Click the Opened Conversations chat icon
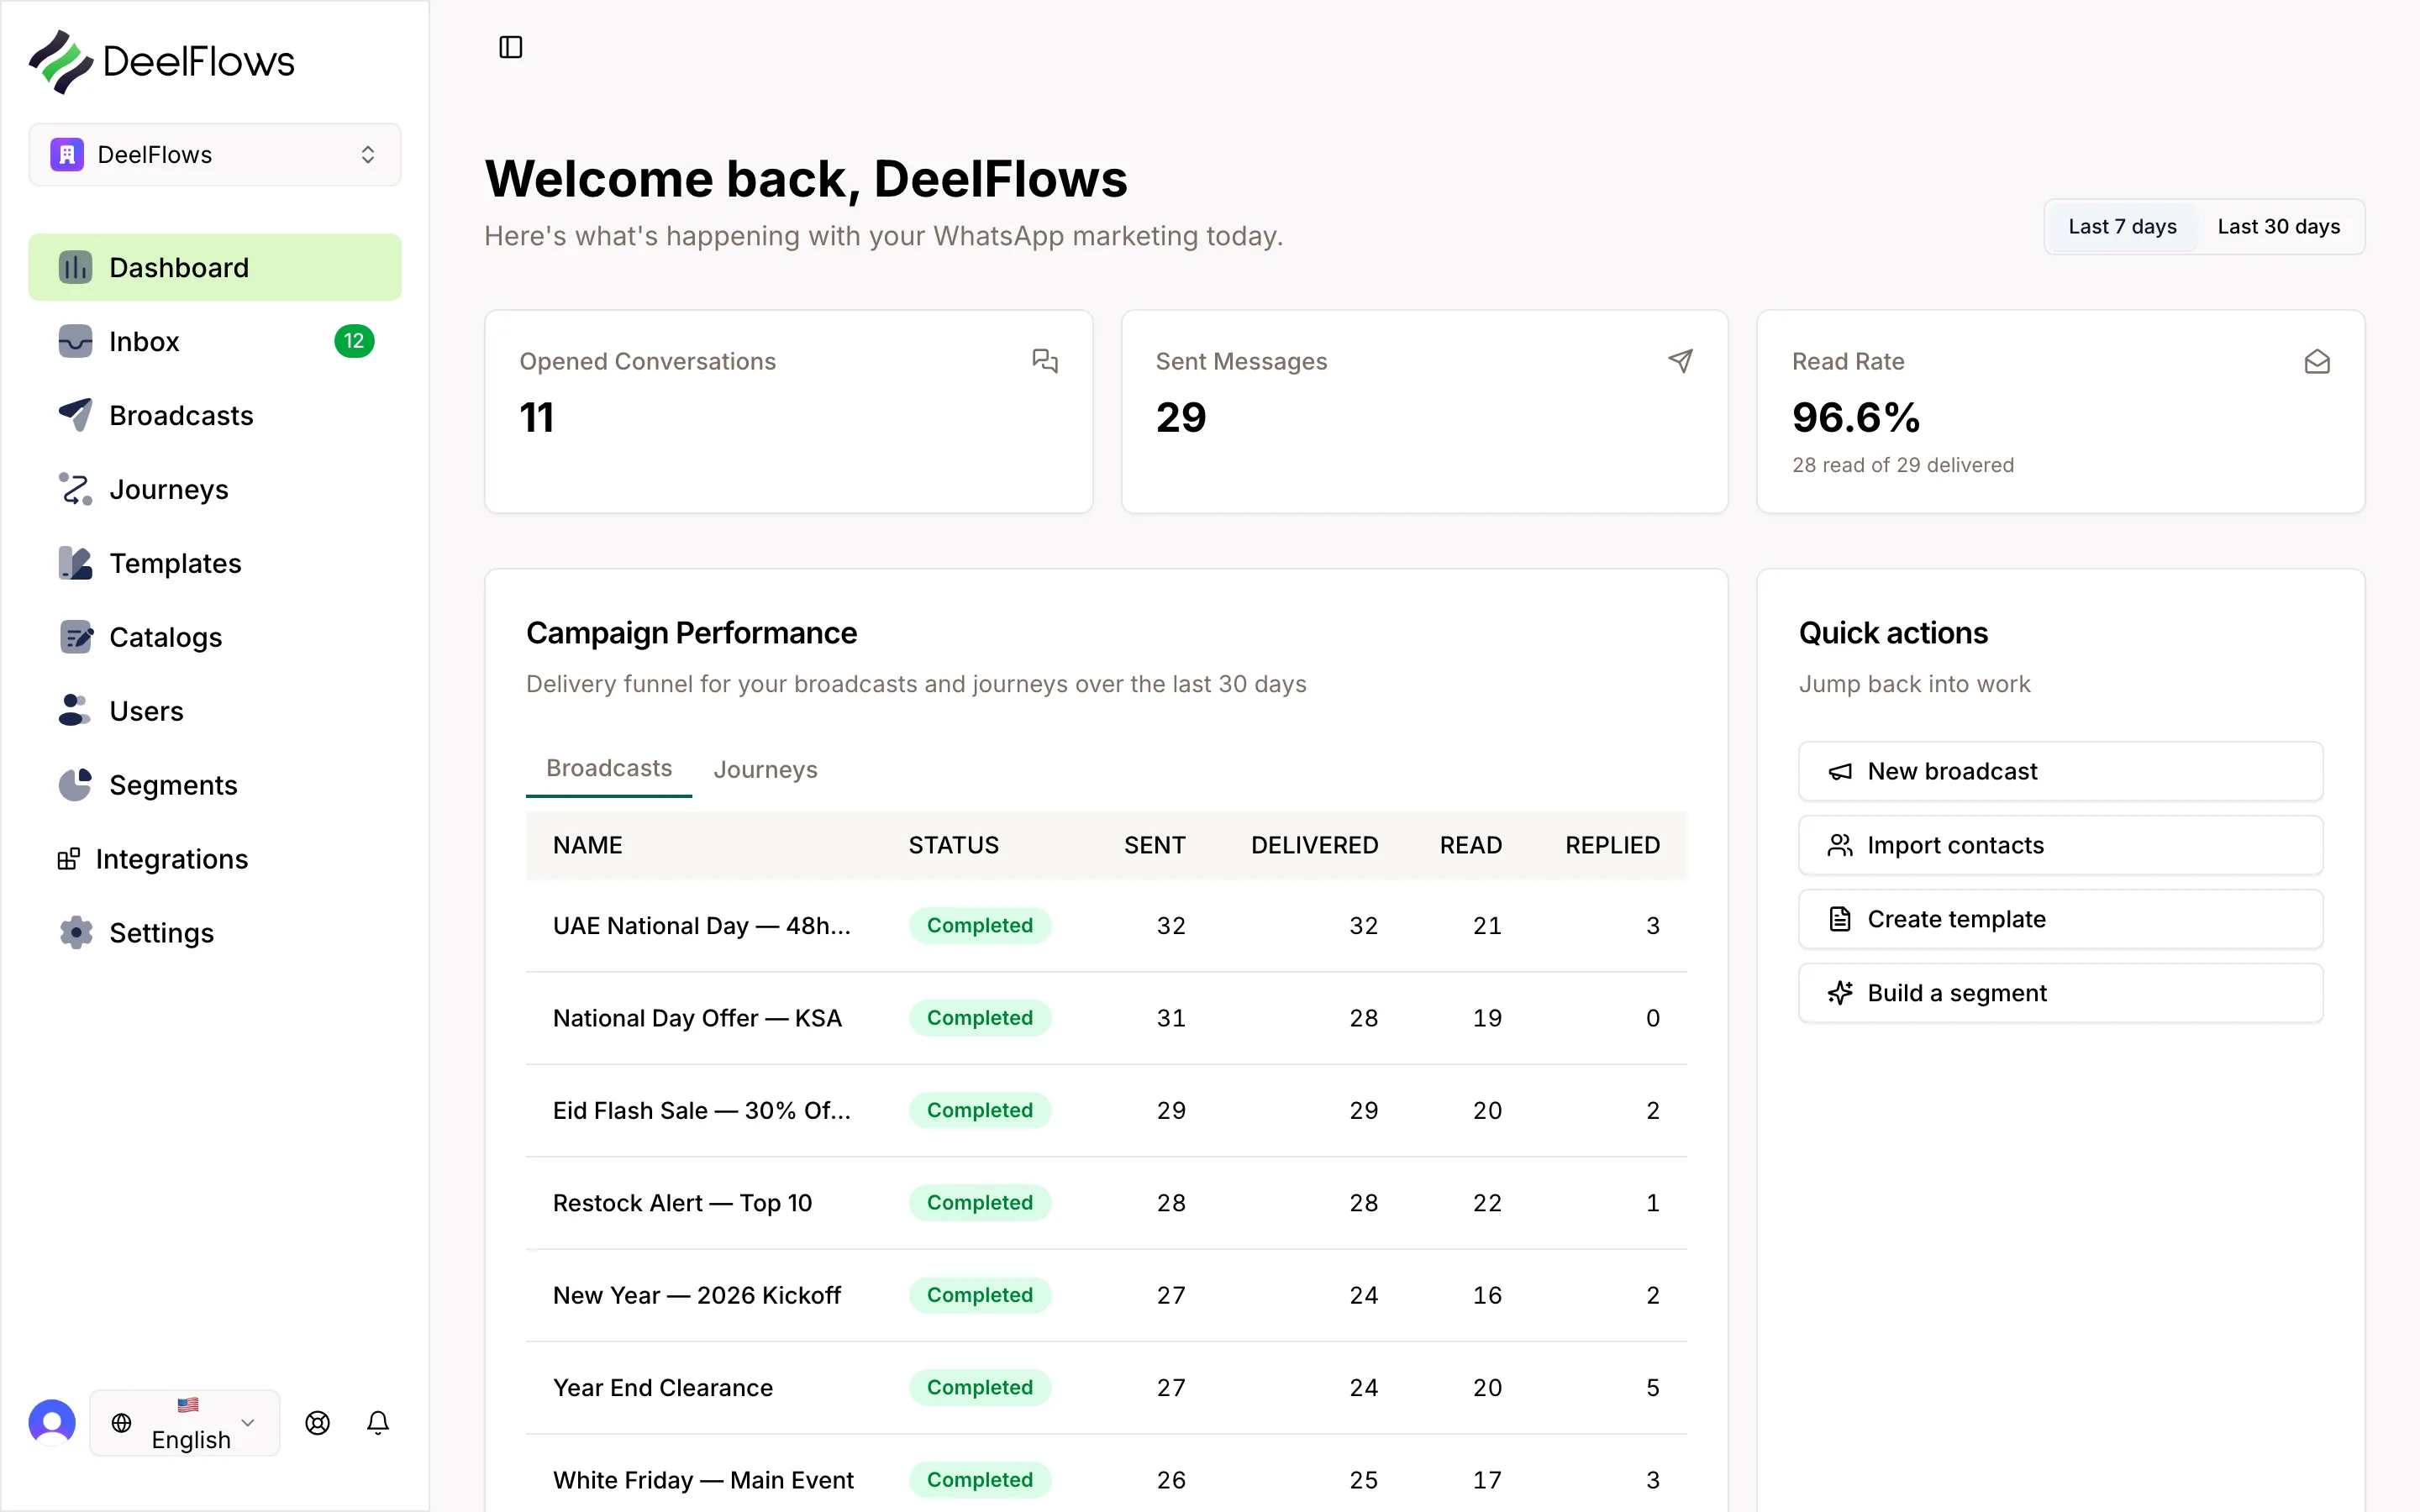 pyautogui.click(x=1045, y=361)
